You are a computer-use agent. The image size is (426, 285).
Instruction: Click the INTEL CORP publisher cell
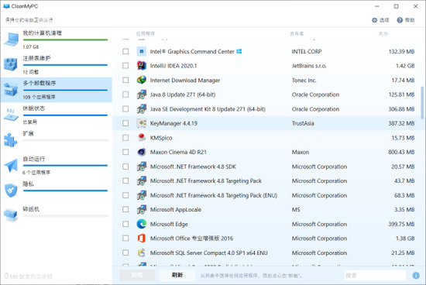[x=307, y=51]
